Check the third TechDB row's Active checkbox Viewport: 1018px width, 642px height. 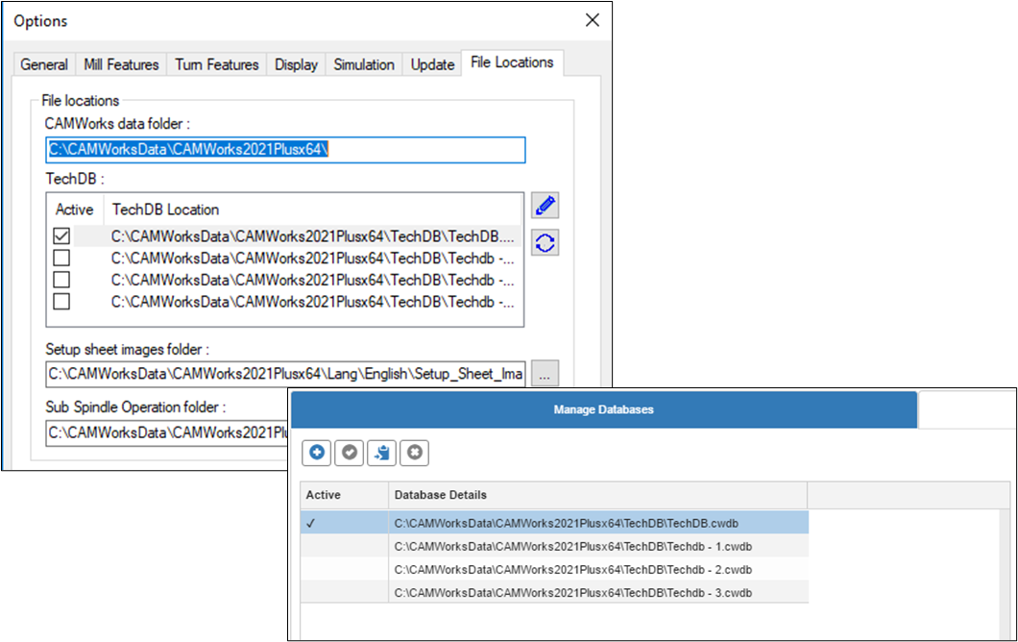pos(61,280)
